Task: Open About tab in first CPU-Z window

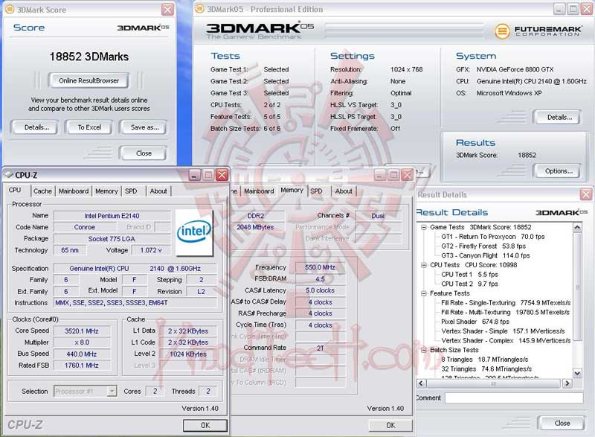Action: tap(158, 191)
